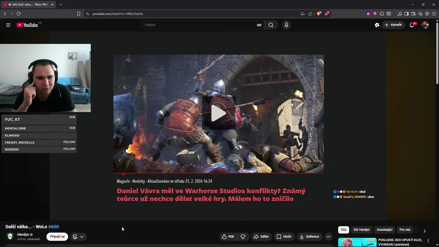Open the POSLEDNÍ, KDO OPUSTÍ KLEC video thumbnail
Image resolution: width=439 pixels, height=247 pixels.
(x=357, y=242)
